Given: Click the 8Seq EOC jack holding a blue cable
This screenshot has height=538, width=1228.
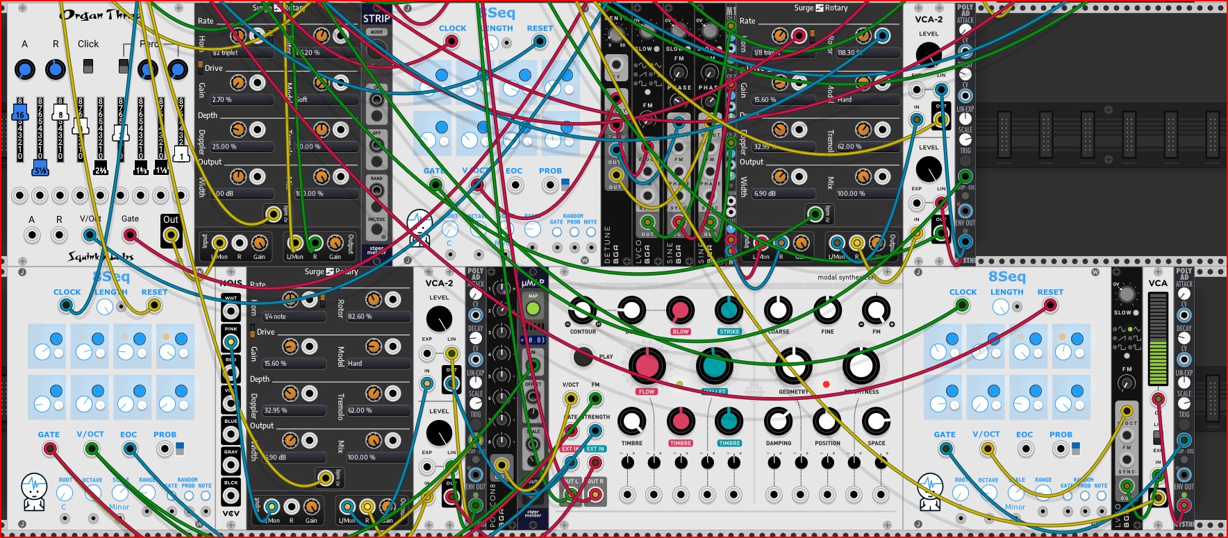Looking at the screenshot, I should [129, 448].
